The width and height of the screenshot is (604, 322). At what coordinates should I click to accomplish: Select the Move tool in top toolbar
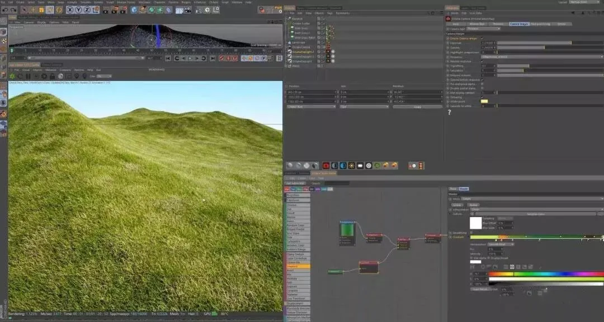(x=33, y=9)
